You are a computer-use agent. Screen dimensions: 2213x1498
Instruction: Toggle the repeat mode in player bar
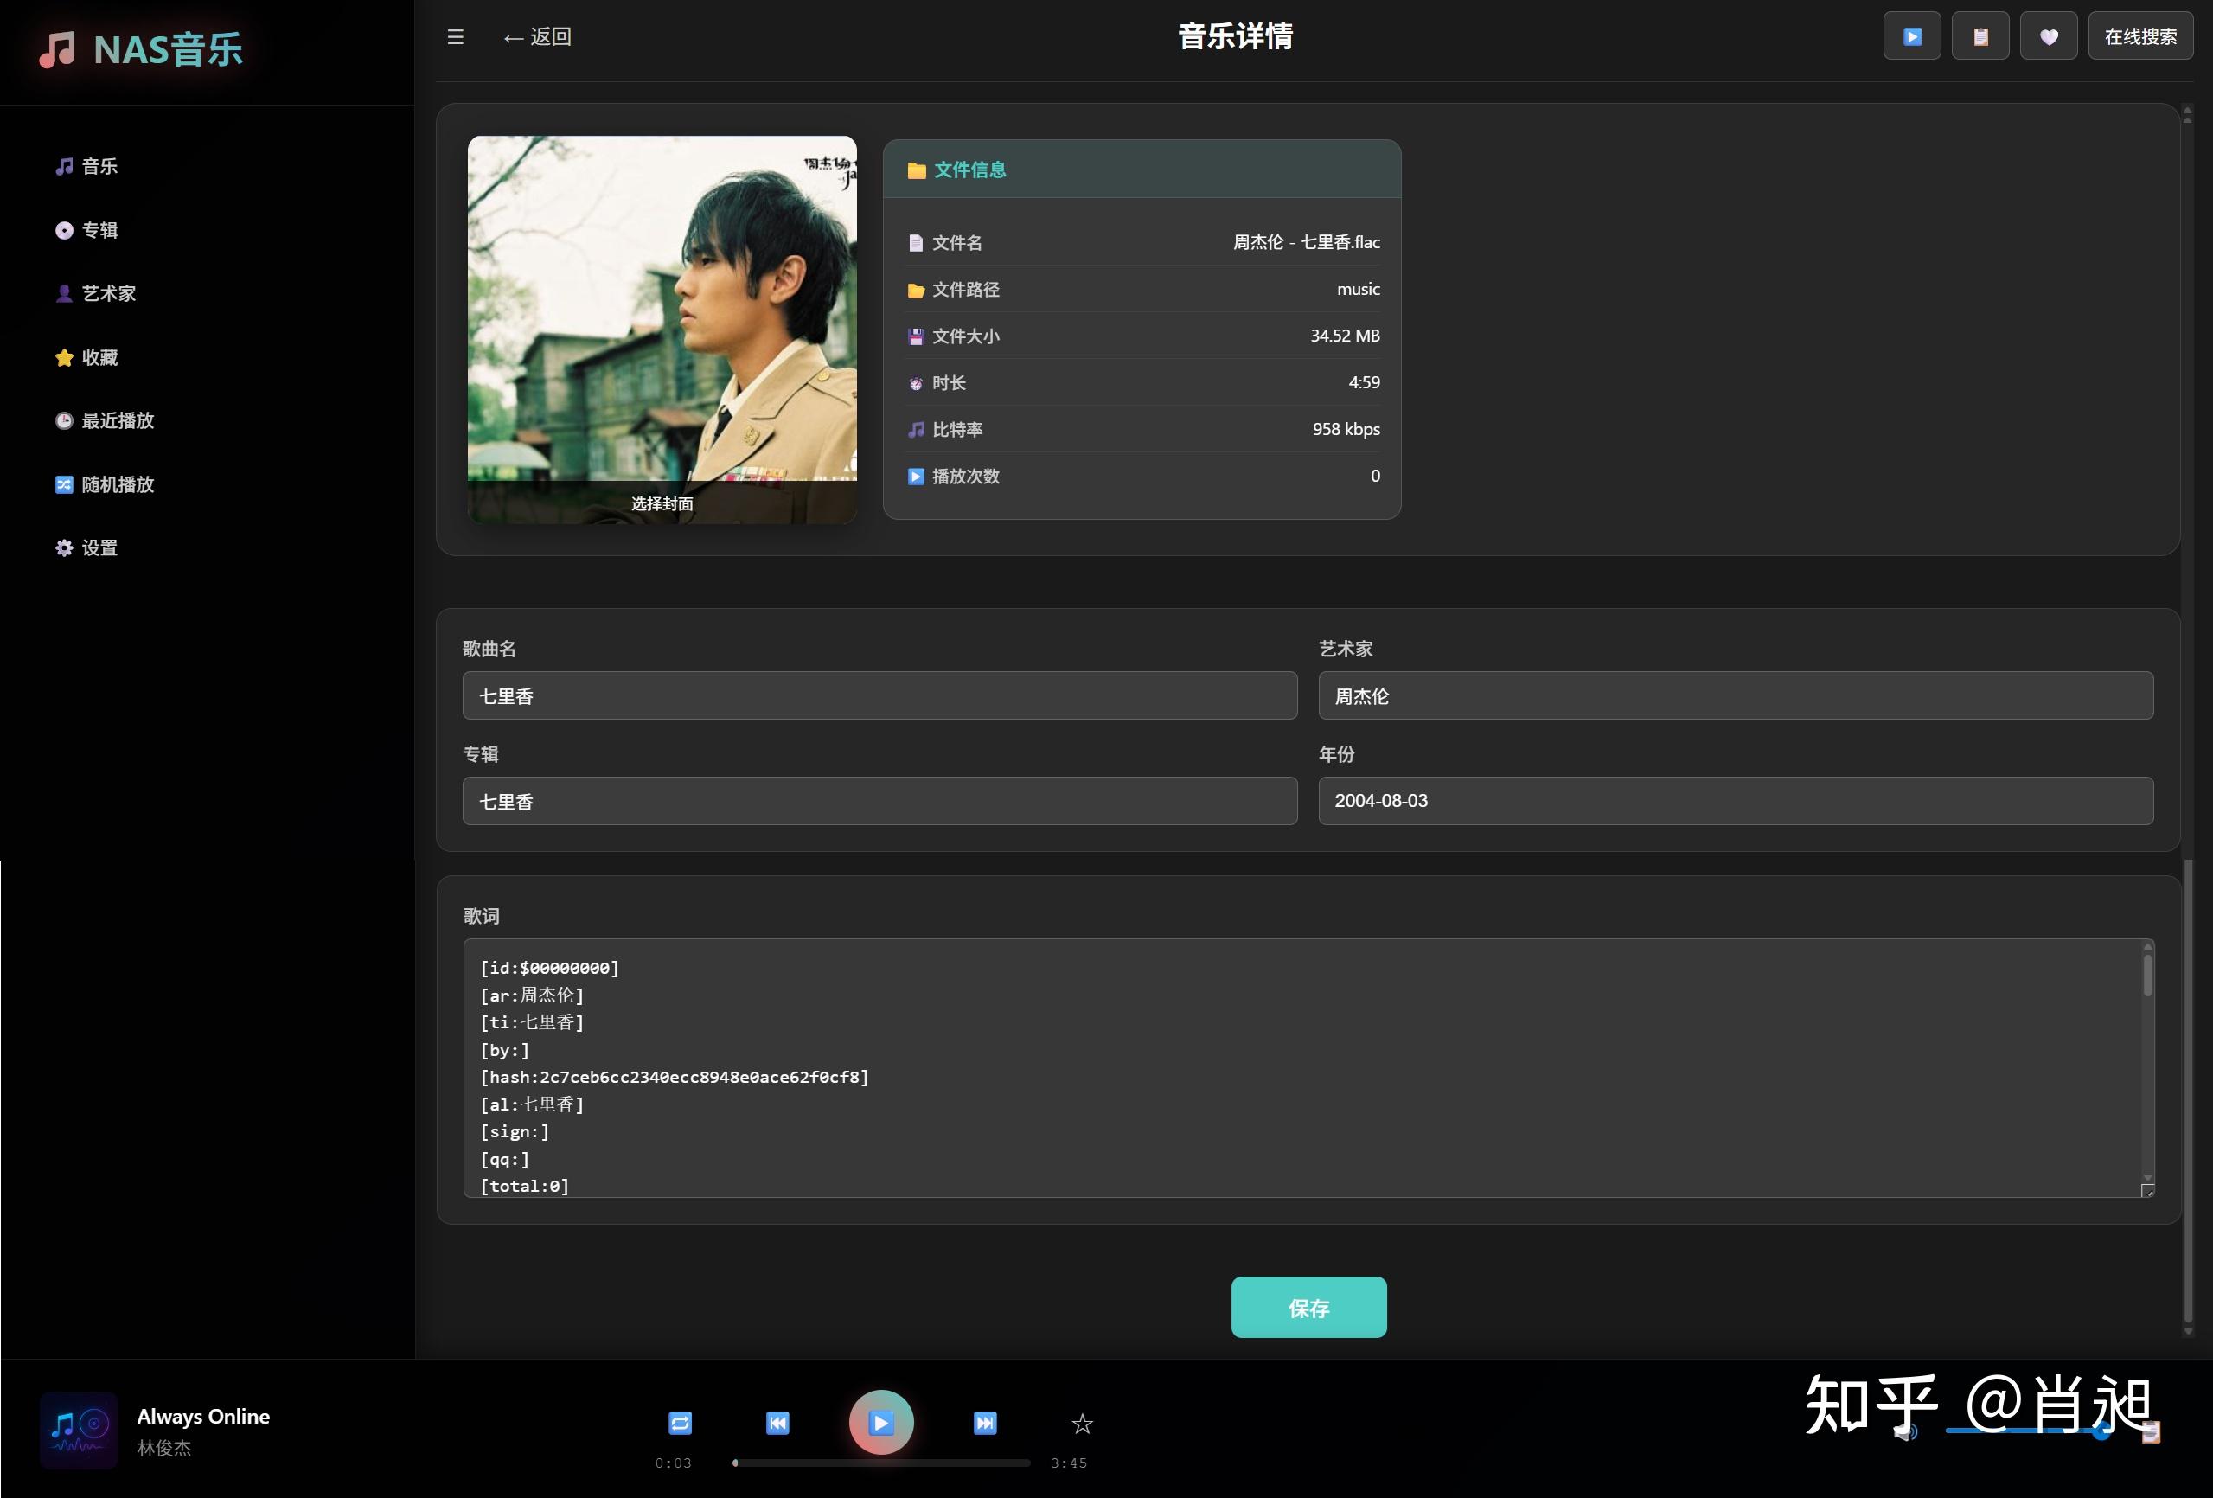(680, 1423)
